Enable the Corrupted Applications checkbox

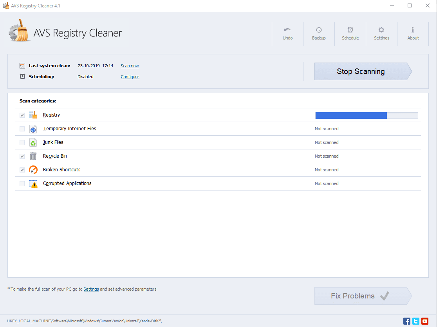(x=22, y=183)
